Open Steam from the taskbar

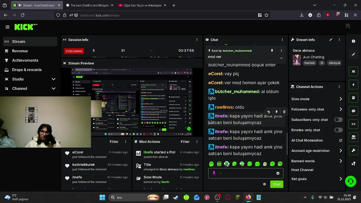[x=176, y=197]
